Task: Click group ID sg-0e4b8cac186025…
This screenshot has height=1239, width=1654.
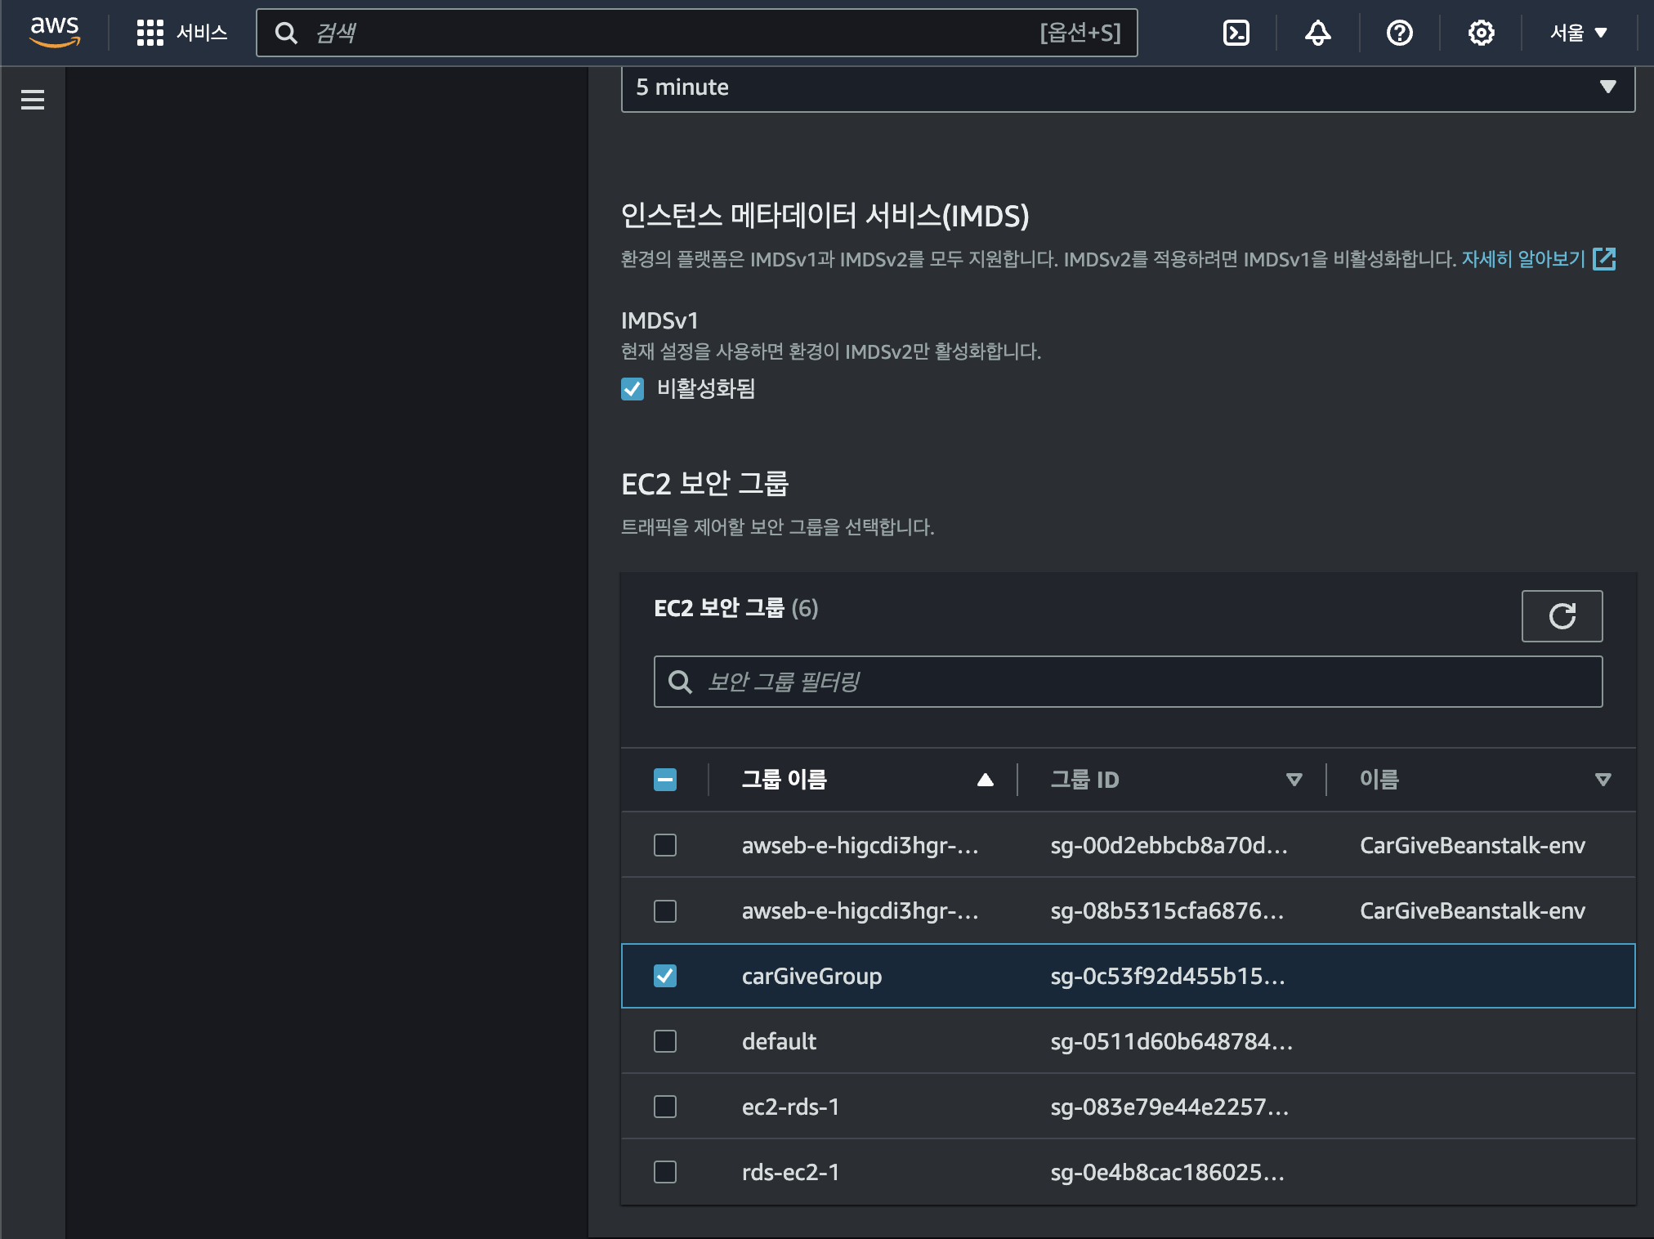Action: point(1167,1172)
